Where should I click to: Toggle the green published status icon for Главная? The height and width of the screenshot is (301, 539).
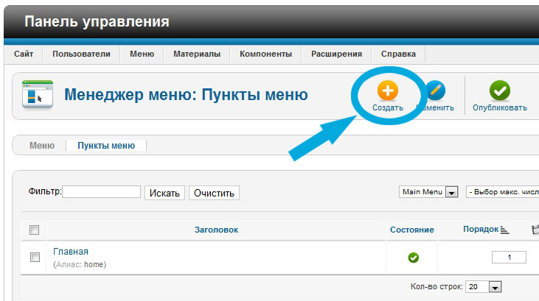pos(413,258)
